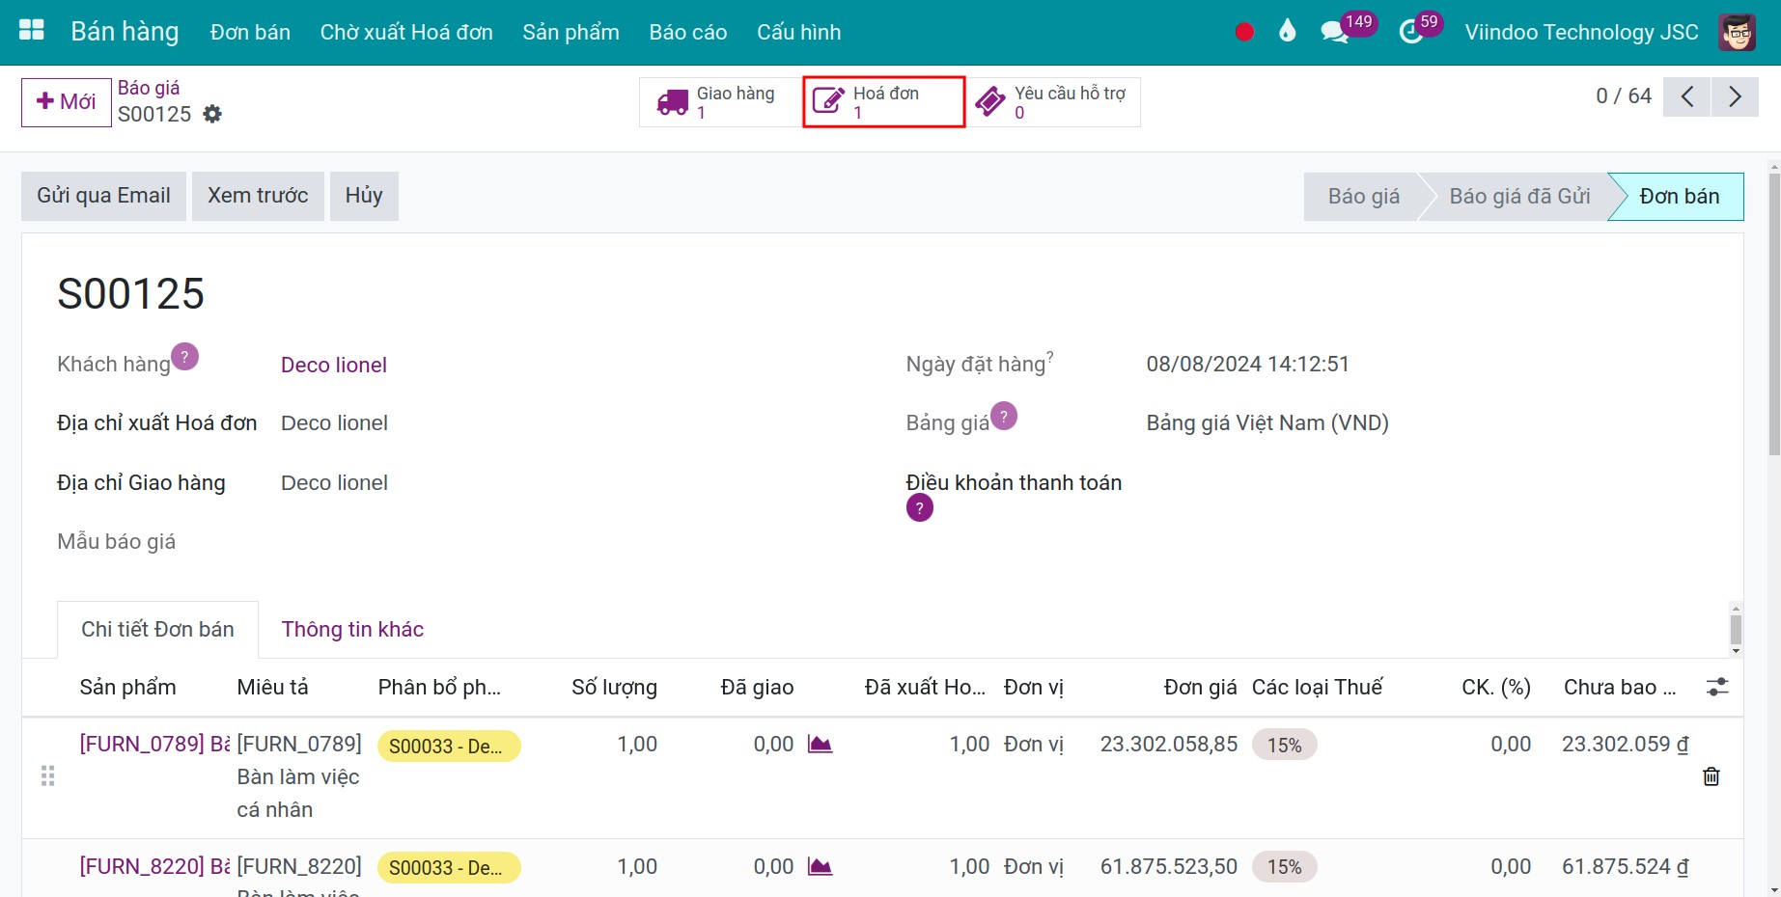The height and width of the screenshot is (897, 1781).
Task: Open Viindoo Technology JSC company switcher
Action: tap(1581, 32)
